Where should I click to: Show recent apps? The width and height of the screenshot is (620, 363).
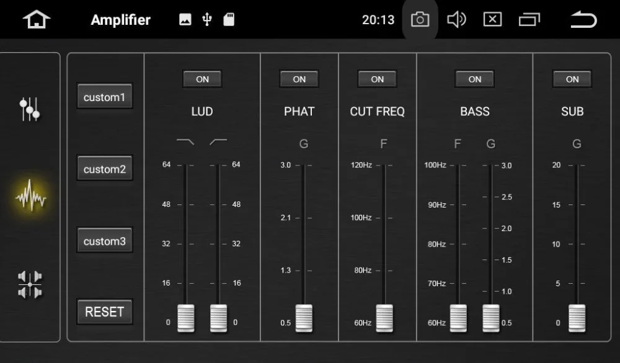pyautogui.click(x=529, y=19)
